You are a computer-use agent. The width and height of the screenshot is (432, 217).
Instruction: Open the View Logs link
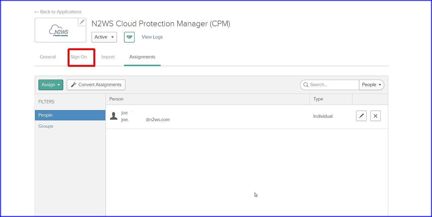152,37
